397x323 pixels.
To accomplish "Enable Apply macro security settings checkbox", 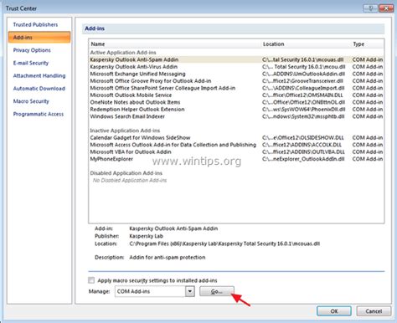I will (91, 280).
